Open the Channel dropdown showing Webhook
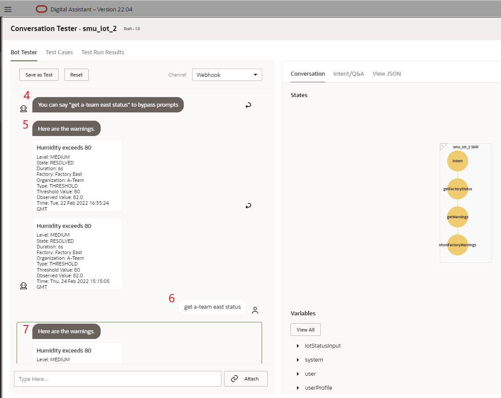 click(x=227, y=75)
